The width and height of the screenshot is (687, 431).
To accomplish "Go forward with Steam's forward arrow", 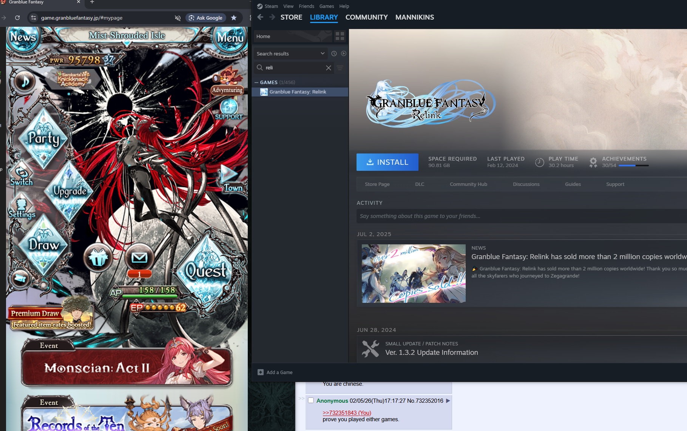I will pos(272,17).
